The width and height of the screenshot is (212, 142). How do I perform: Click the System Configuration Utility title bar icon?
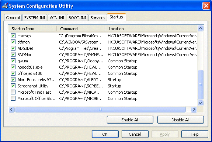coord(5,6)
